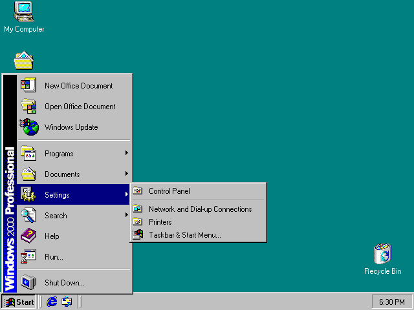Click the Taskbar & Start Menu icon
This screenshot has height=310, width=414.
click(x=138, y=234)
